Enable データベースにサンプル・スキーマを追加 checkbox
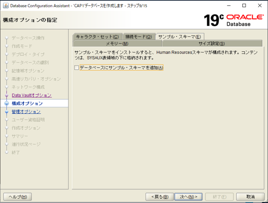Screen dimensions: 268x203 click(76, 68)
